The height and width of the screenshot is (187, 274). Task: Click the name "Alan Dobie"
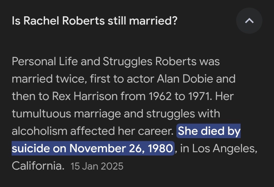tap(196, 79)
